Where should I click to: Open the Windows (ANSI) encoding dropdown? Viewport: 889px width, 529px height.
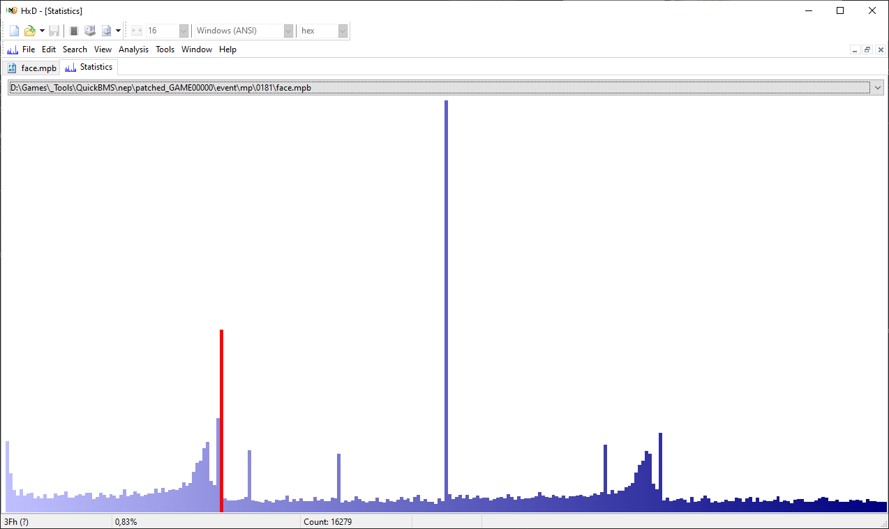pyautogui.click(x=288, y=31)
